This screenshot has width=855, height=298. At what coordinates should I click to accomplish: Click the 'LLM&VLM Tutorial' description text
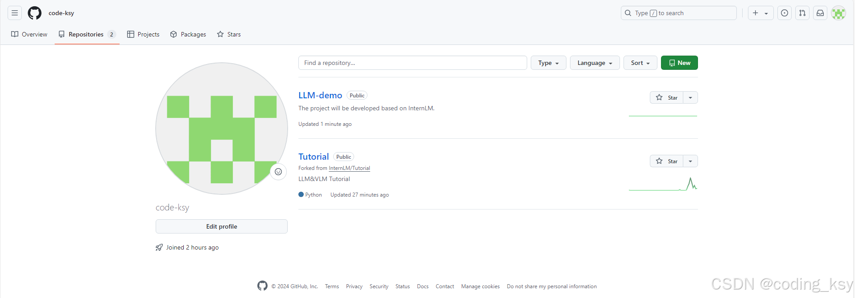pos(324,179)
